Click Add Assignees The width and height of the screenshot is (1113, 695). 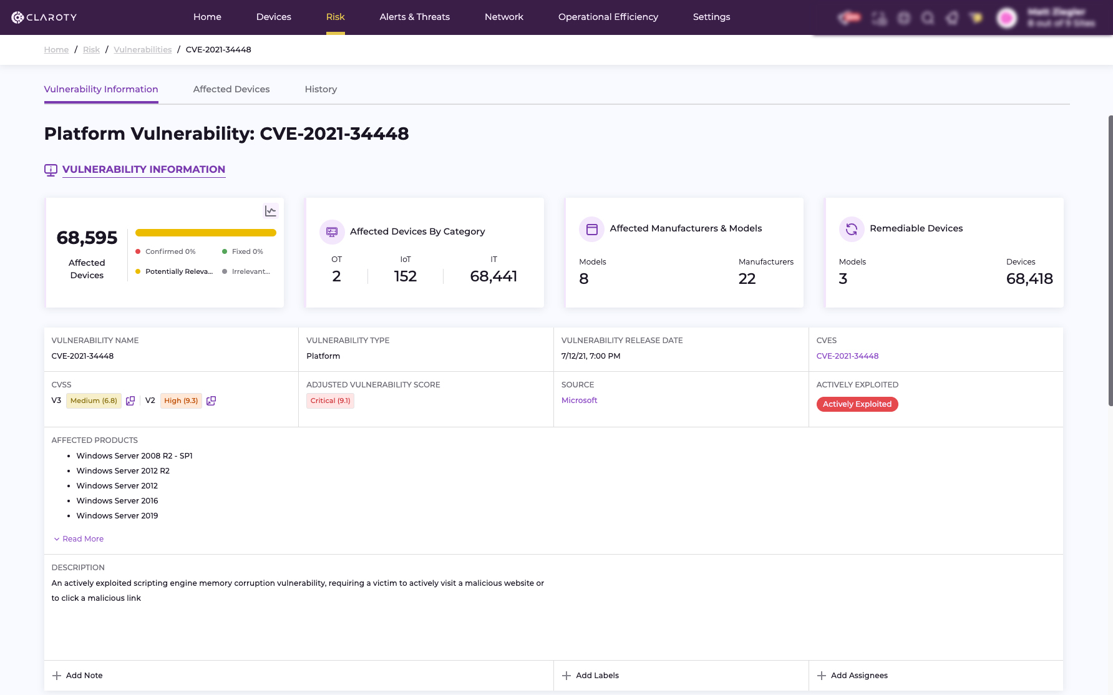[x=852, y=676]
